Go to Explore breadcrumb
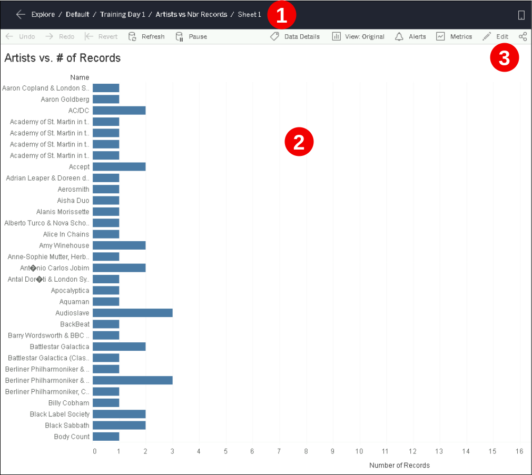This screenshot has width=532, height=475. [43, 14]
